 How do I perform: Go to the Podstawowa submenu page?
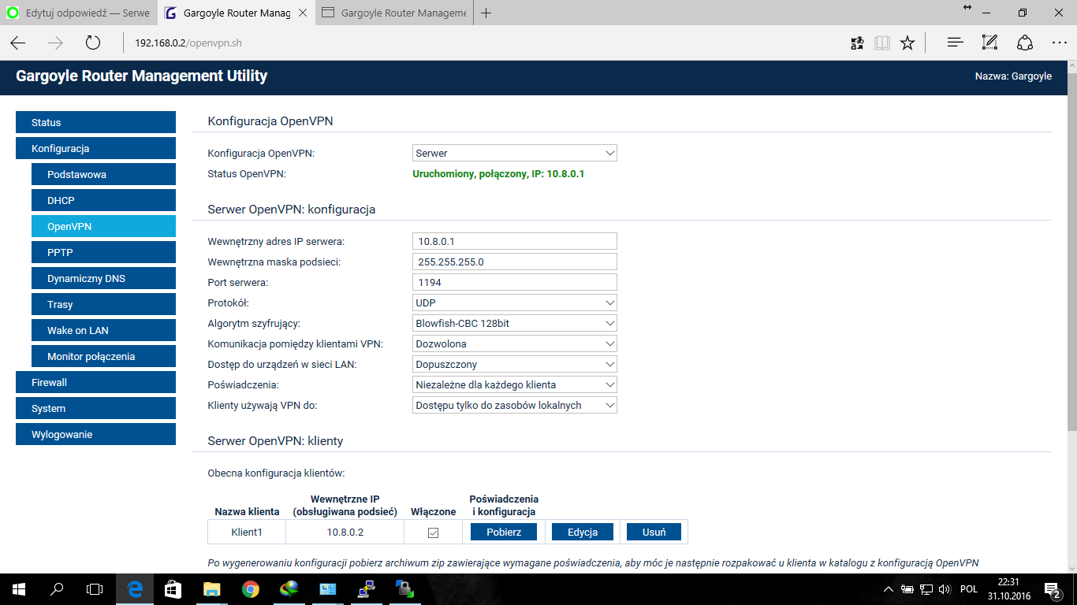tap(103, 174)
